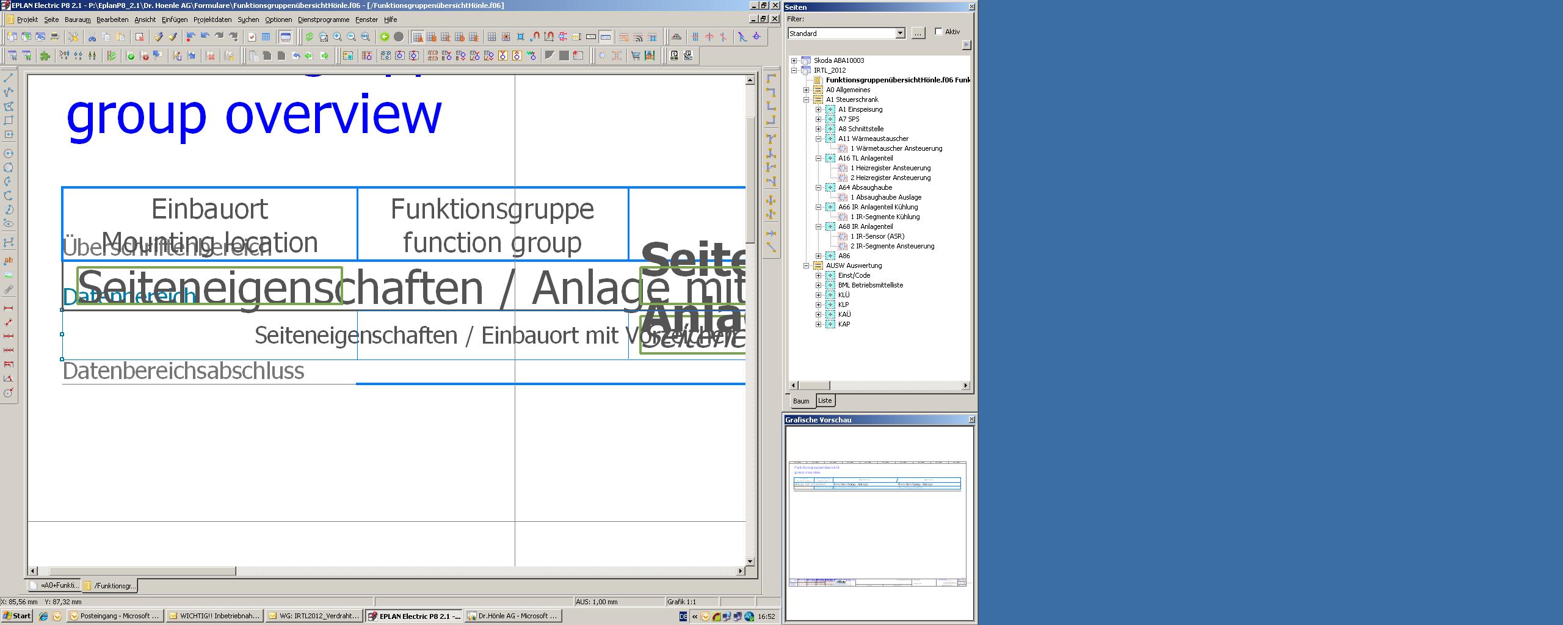
Task: Toggle grid D display
Action: point(460,37)
